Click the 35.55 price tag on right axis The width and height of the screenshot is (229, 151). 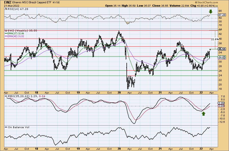222,49
